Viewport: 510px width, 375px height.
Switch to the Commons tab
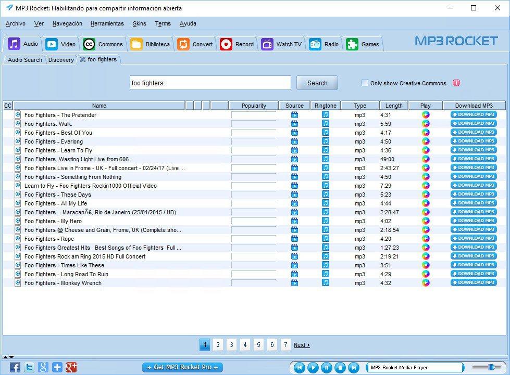(103, 44)
